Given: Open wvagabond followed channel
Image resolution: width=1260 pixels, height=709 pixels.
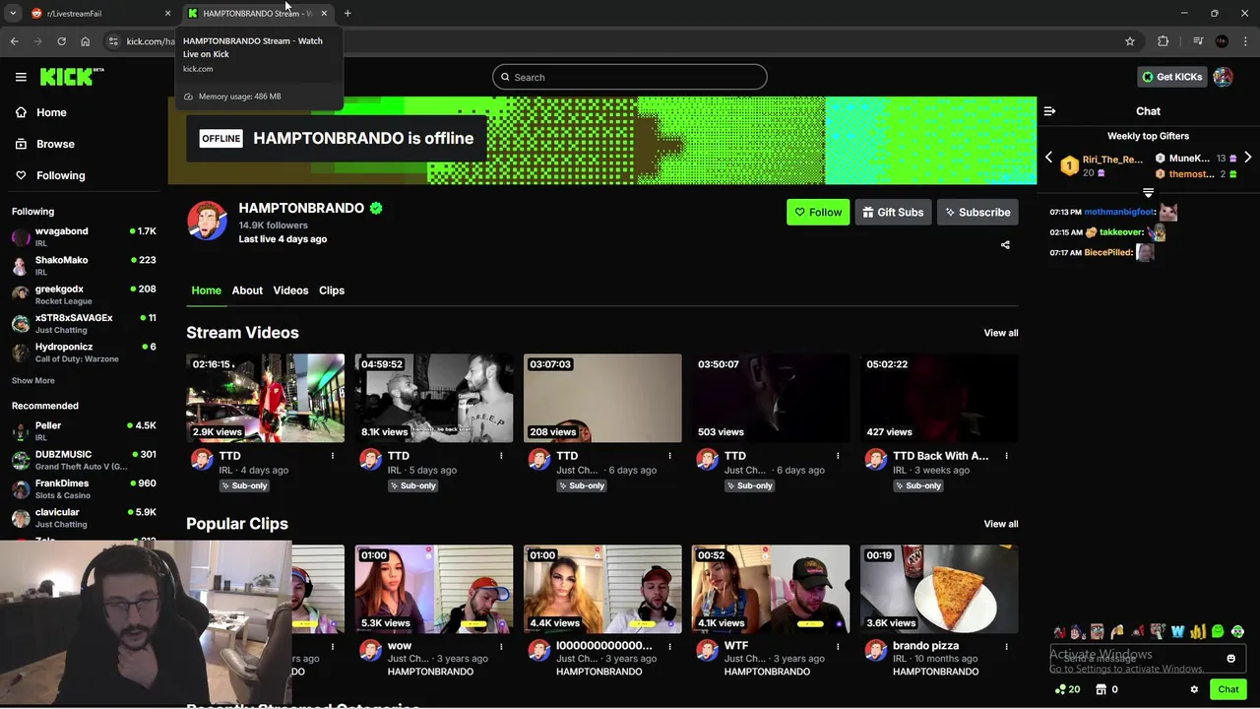Looking at the screenshot, I should 84,236.
